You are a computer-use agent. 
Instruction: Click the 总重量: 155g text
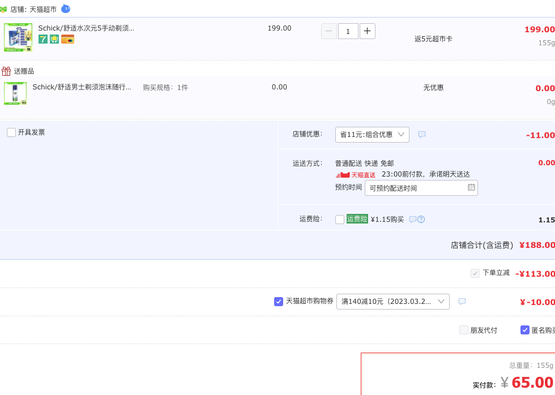pyautogui.click(x=531, y=366)
